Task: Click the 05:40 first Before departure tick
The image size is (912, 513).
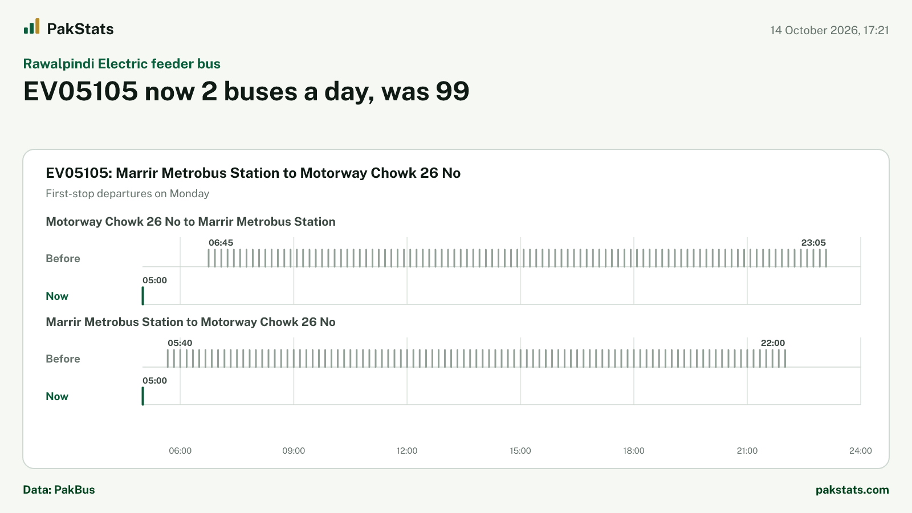Action: (168, 359)
